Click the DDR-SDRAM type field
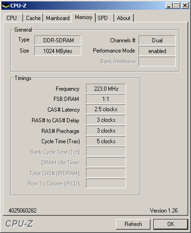The width and height of the screenshot is (191, 233). pyautogui.click(x=58, y=40)
